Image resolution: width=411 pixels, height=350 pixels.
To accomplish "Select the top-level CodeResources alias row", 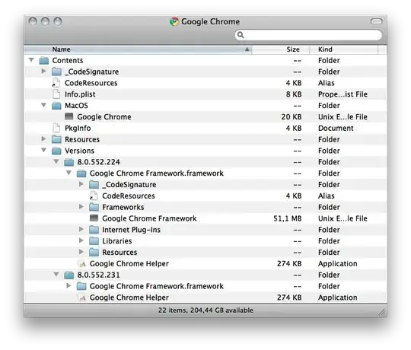I will (205, 83).
